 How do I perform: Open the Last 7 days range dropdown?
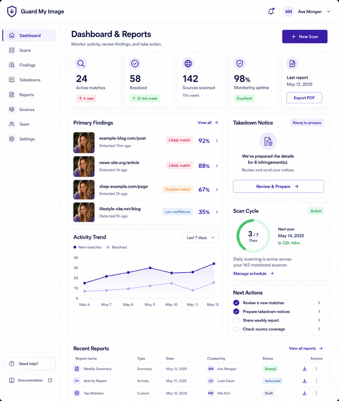pyautogui.click(x=201, y=237)
